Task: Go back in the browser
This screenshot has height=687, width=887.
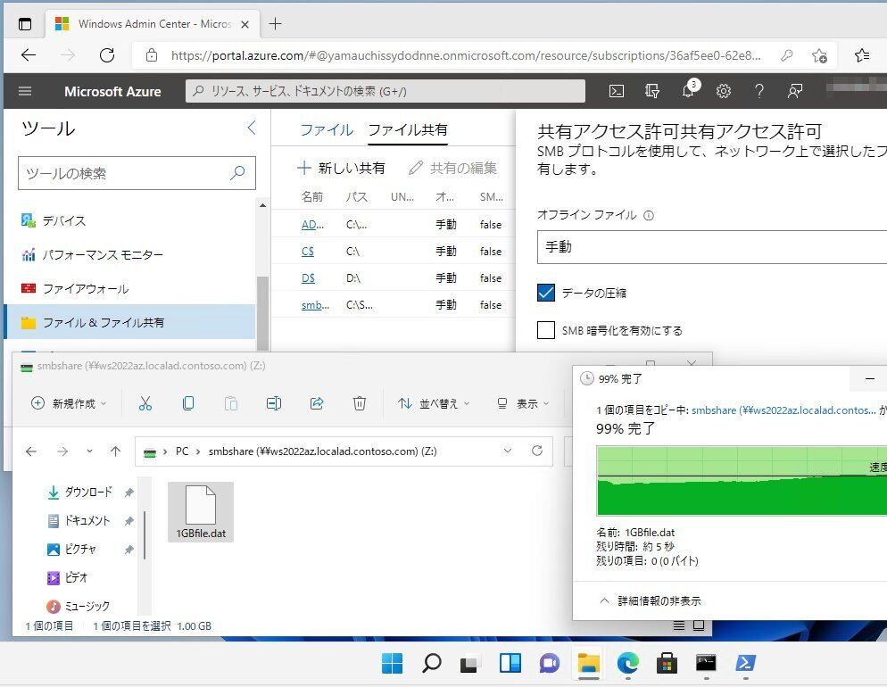Action: click(29, 54)
